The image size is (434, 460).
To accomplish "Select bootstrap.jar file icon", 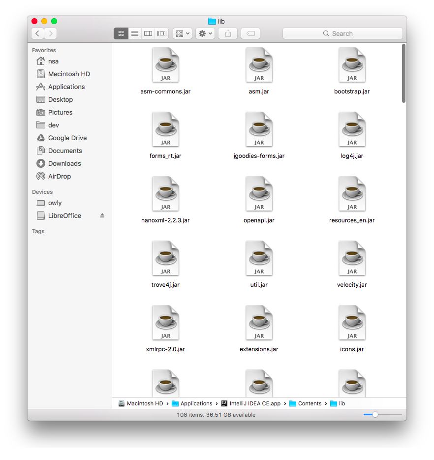I will click(352, 65).
